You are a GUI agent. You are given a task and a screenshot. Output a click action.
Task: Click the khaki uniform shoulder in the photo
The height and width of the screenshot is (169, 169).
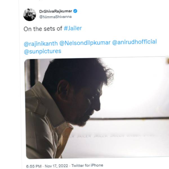[51, 113]
